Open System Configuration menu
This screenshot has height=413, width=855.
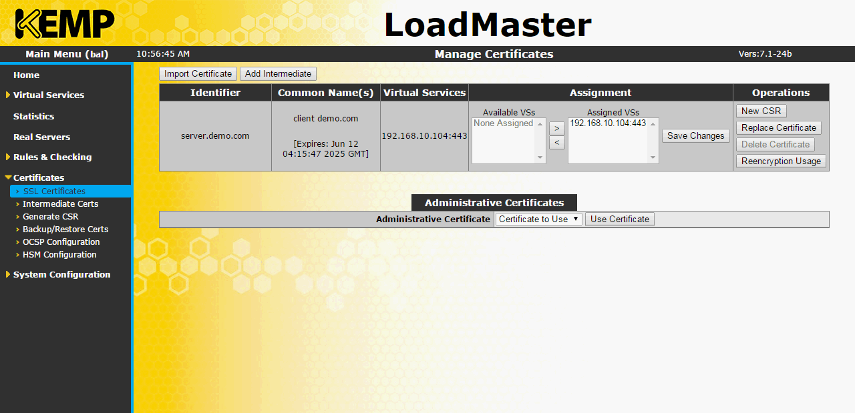(x=61, y=274)
